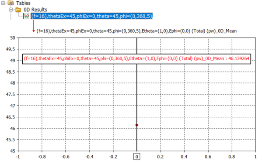This screenshot has height=163, width=262.
Task: Click the y-axis label 50
Action: (x=13, y=38)
